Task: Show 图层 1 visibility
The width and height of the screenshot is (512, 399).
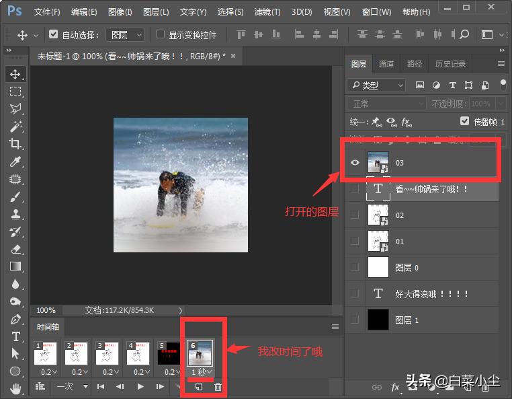Action: coord(355,320)
